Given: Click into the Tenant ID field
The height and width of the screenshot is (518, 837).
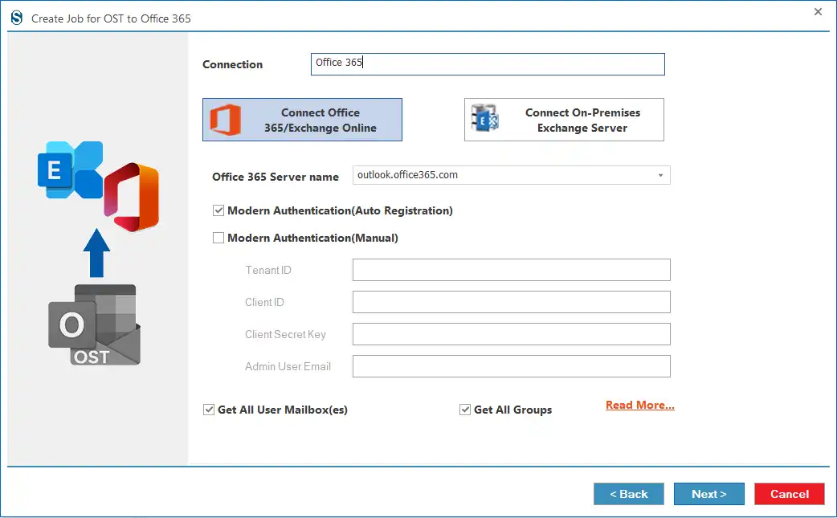Looking at the screenshot, I should 512,270.
